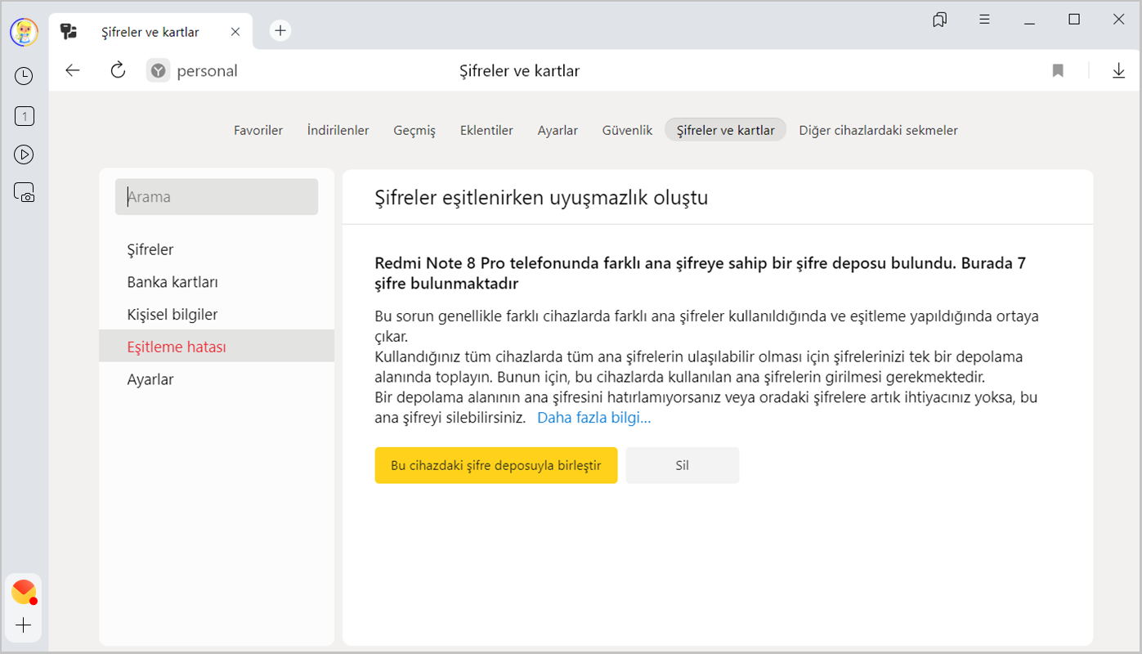Open downloads arrow icon in toolbar
Image resolution: width=1142 pixels, height=654 pixels.
click(1118, 71)
